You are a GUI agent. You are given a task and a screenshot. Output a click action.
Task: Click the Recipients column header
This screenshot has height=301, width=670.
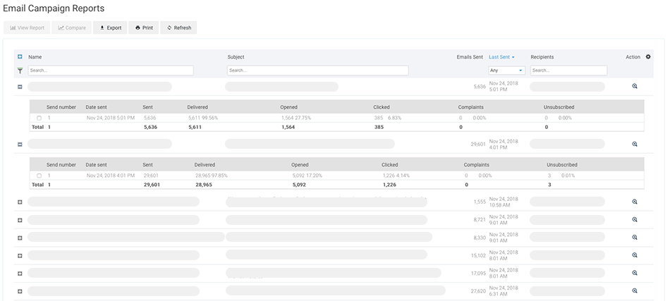click(x=542, y=57)
